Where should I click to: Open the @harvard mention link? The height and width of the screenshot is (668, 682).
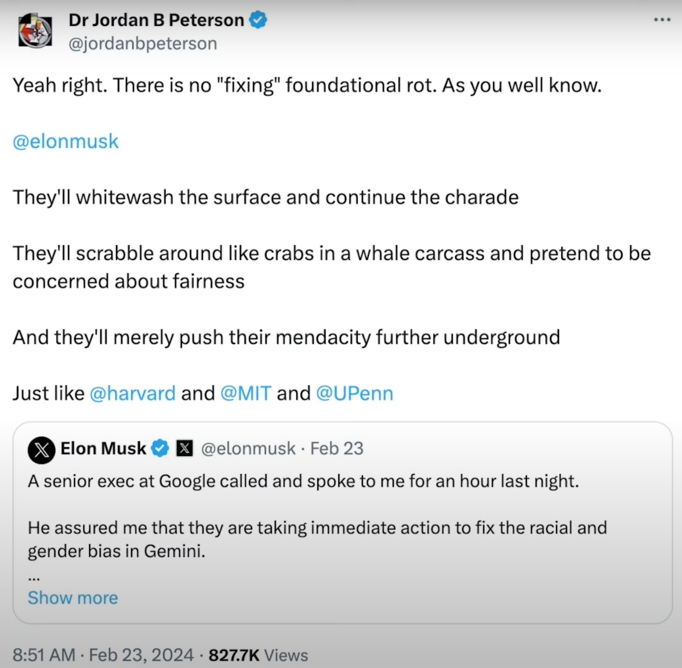coord(132,393)
